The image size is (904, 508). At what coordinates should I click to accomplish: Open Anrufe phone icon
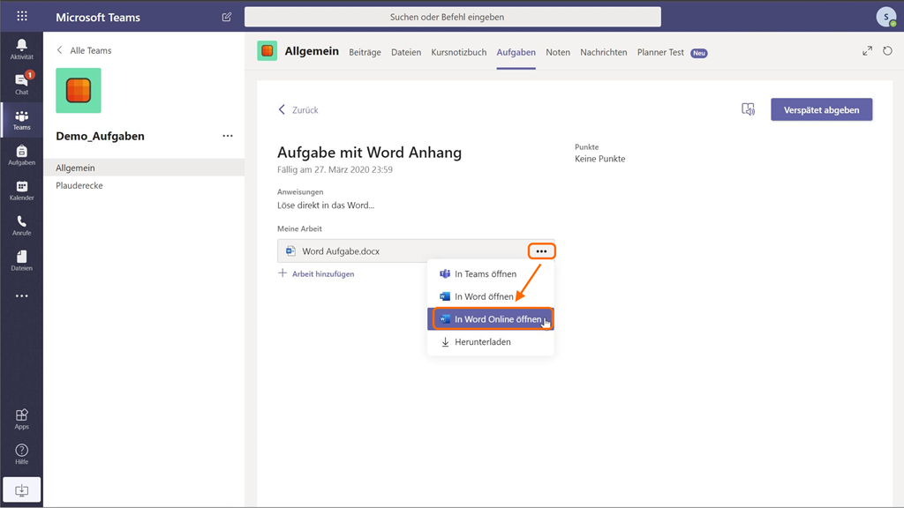21,226
